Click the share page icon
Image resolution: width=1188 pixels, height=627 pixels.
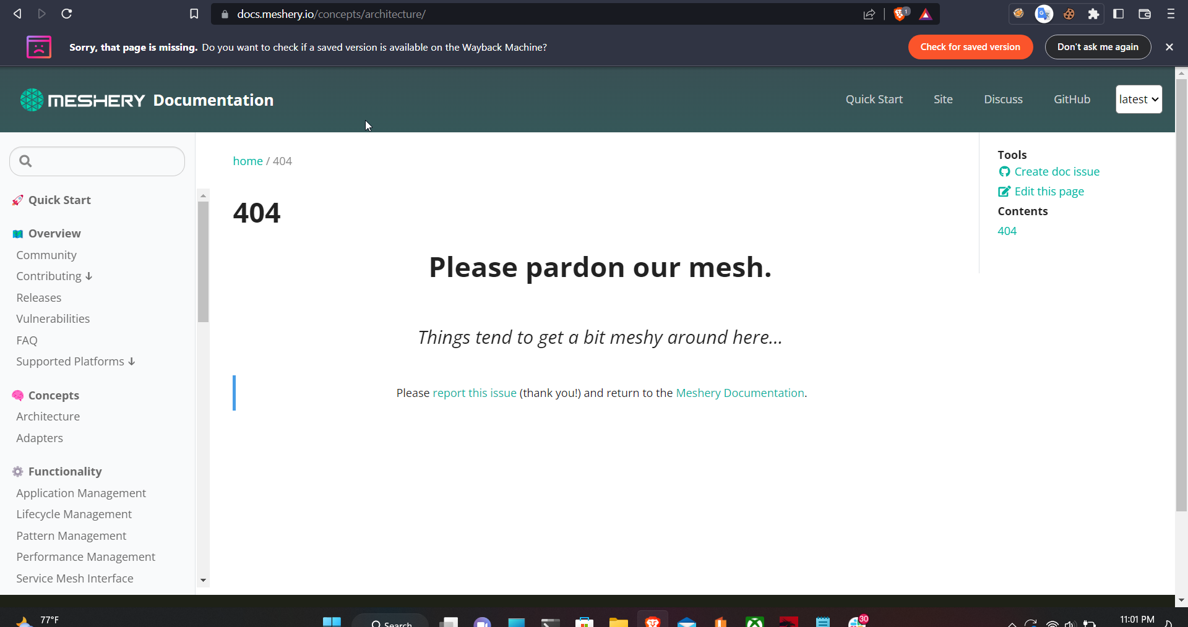coord(869,14)
